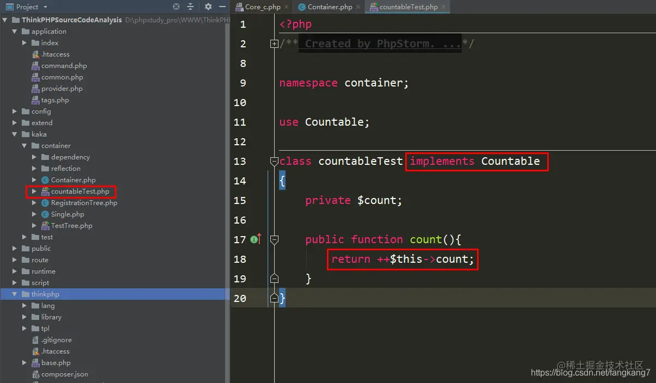The image size is (656, 383).
Task: Fold the count function at line 17
Action: coord(274,239)
